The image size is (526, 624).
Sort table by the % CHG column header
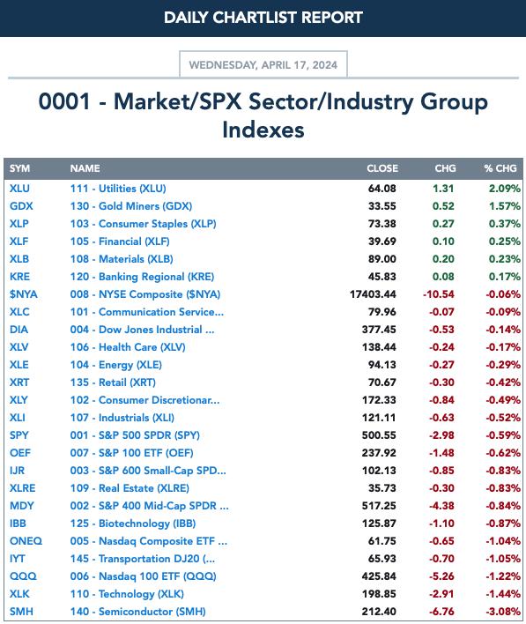[500, 168]
